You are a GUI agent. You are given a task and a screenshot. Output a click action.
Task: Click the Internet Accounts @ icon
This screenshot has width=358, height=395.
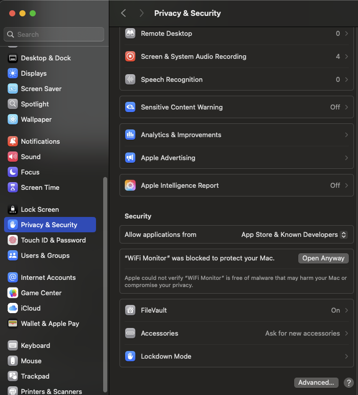13,278
